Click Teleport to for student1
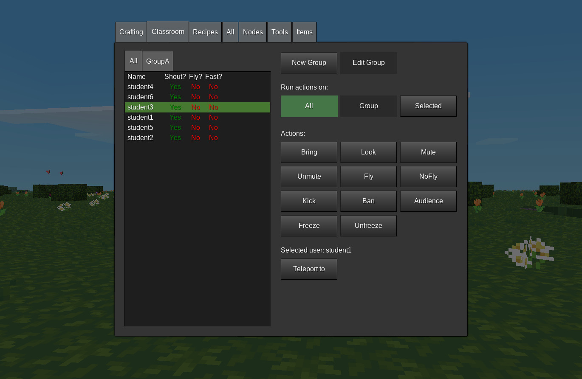 (309, 269)
